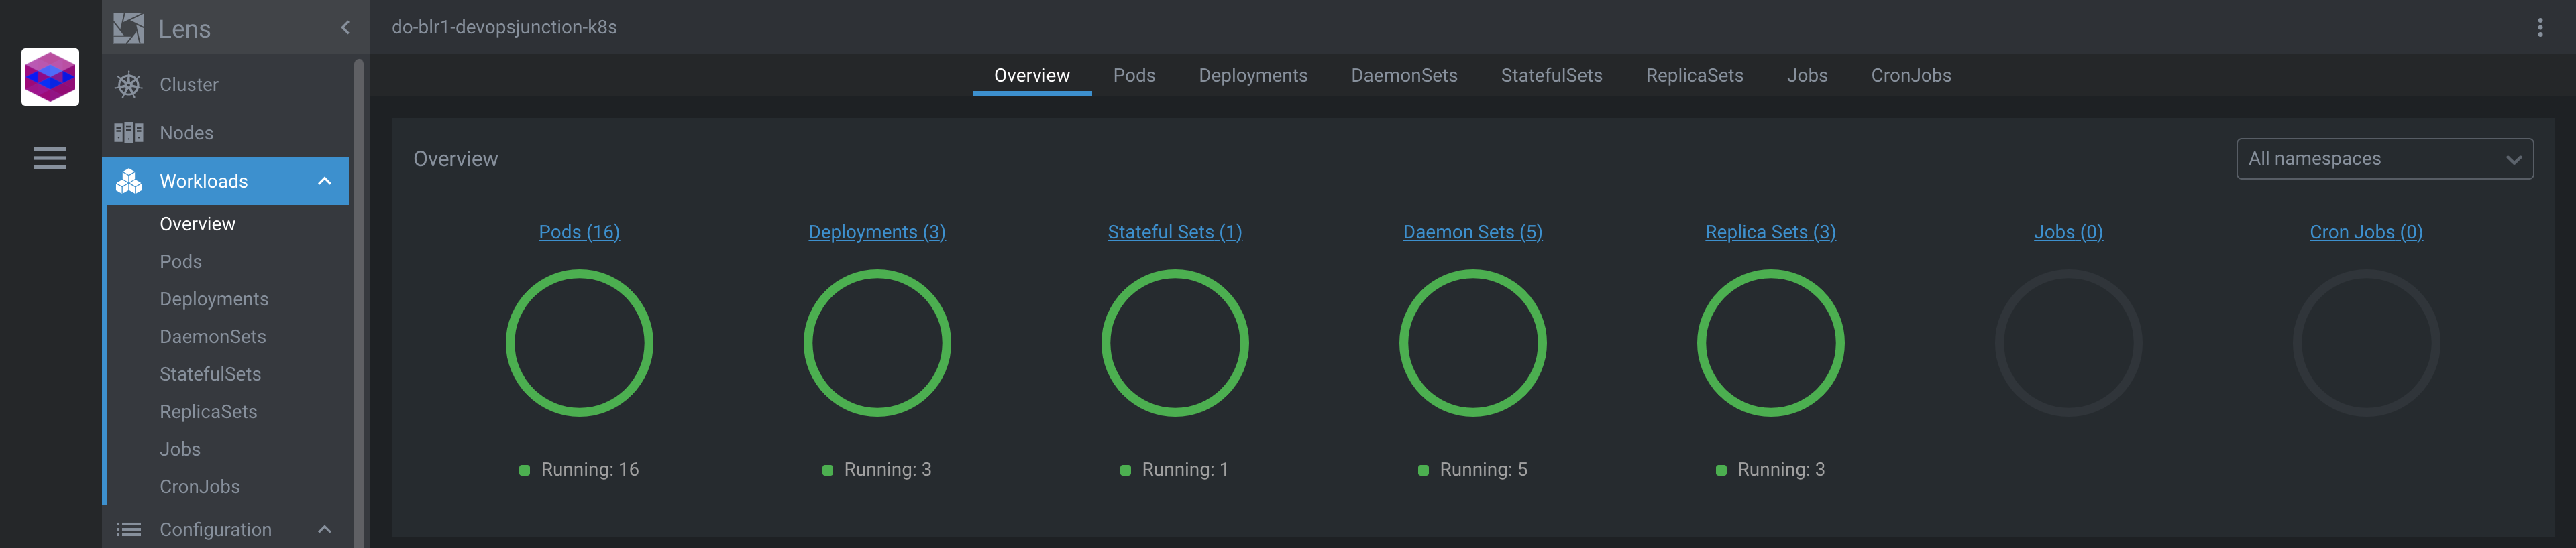Select ReplicaSets in the sidebar

[208, 411]
